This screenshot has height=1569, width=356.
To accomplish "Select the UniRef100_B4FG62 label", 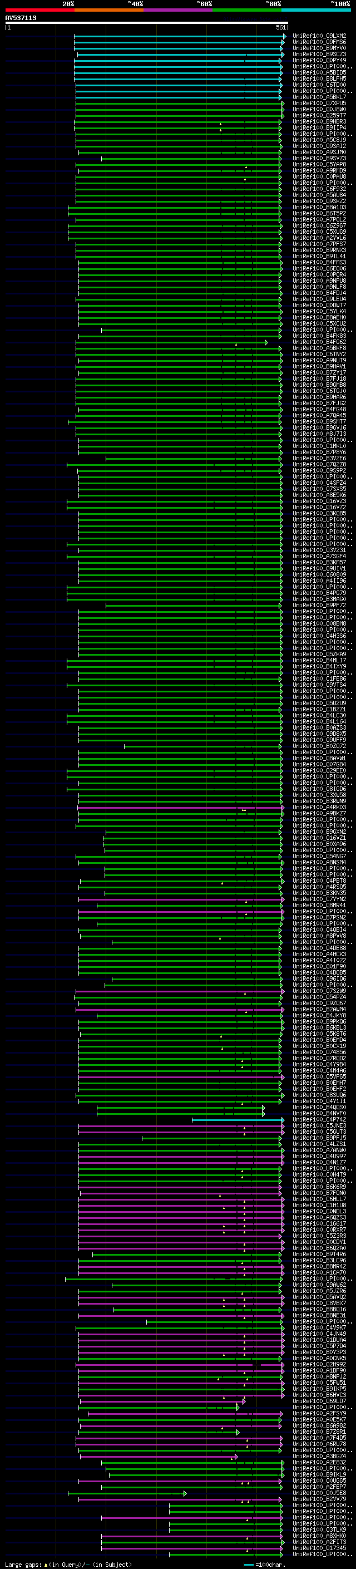I will [x=319, y=342].
